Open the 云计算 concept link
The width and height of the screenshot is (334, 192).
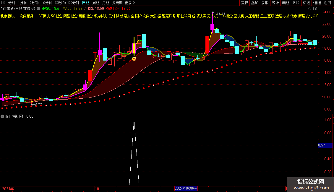(114, 16)
